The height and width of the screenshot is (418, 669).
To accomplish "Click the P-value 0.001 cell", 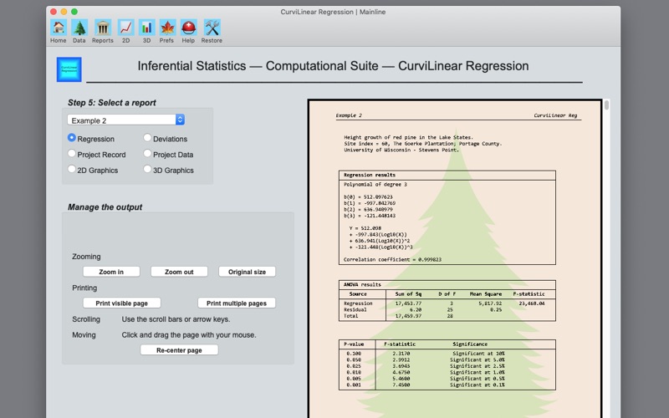I will pyautogui.click(x=354, y=385).
